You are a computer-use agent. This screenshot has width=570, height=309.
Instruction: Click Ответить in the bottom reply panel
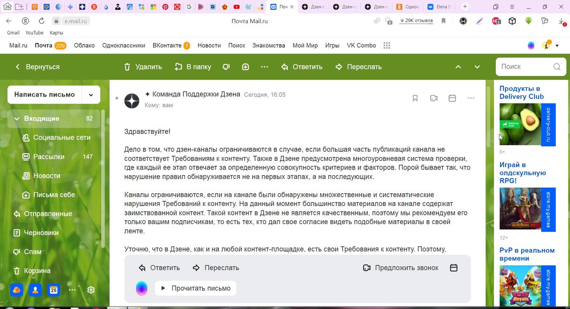(159, 268)
